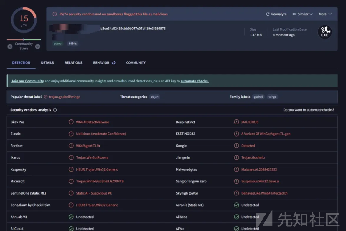Upvote with community score check icon
This screenshot has width=346, height=231.
38,46
